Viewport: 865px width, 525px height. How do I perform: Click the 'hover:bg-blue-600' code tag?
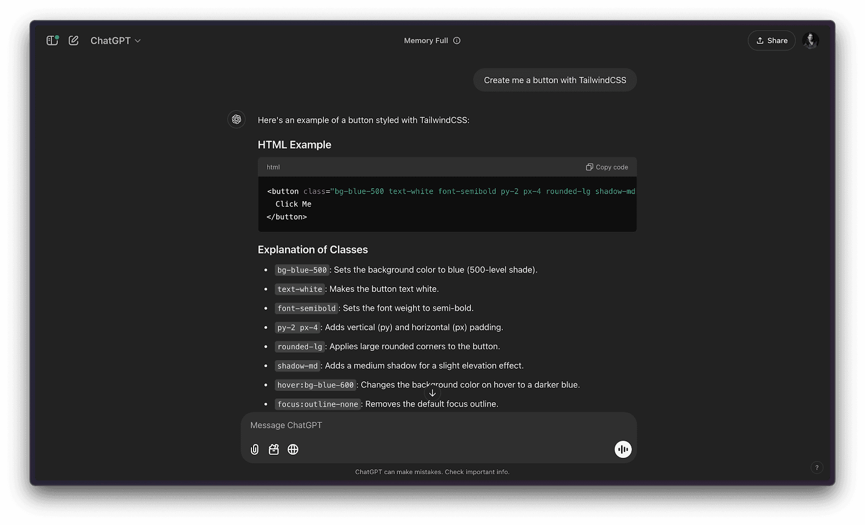(316, 385)
